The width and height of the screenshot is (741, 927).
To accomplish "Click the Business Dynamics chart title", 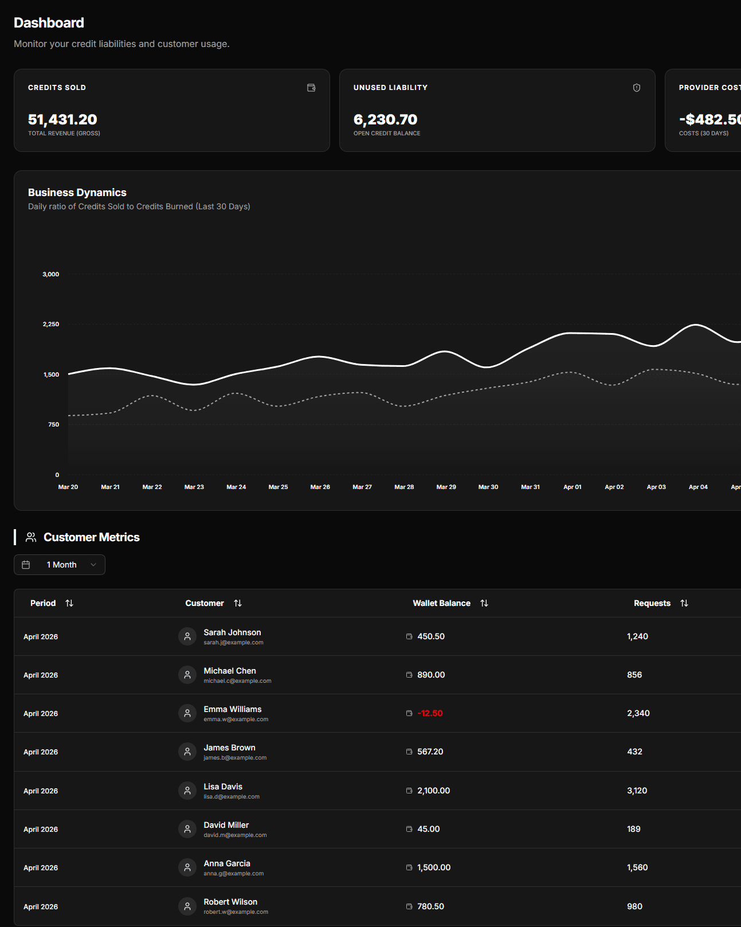I will coord(77,193).
